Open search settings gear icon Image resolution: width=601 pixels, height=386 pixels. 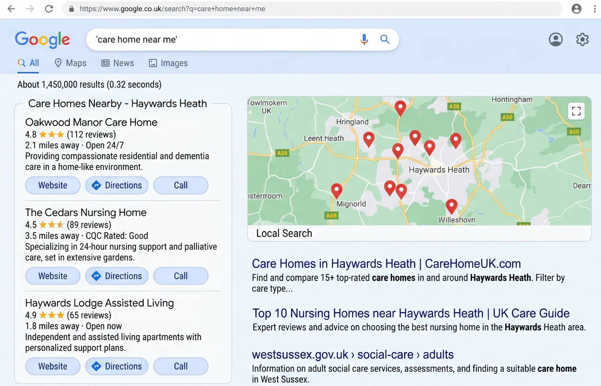point(582,39)
